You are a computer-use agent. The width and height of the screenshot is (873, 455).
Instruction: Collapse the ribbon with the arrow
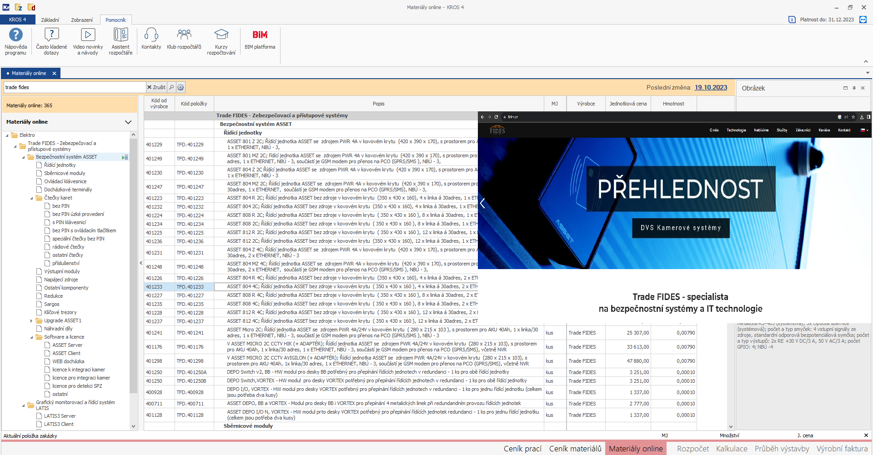coord(866,61)
